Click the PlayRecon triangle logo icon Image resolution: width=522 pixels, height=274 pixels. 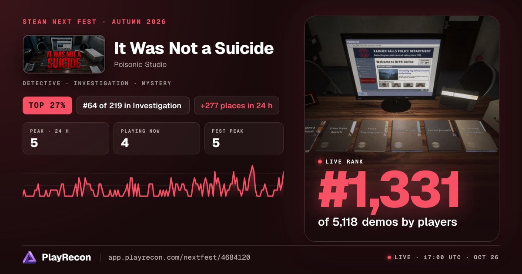tap(29, 257)
